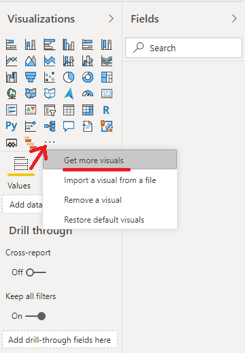Insert the Card visual showing 123
The height and width of the screenshot is (353, 245).
click(x=107, y=94)
